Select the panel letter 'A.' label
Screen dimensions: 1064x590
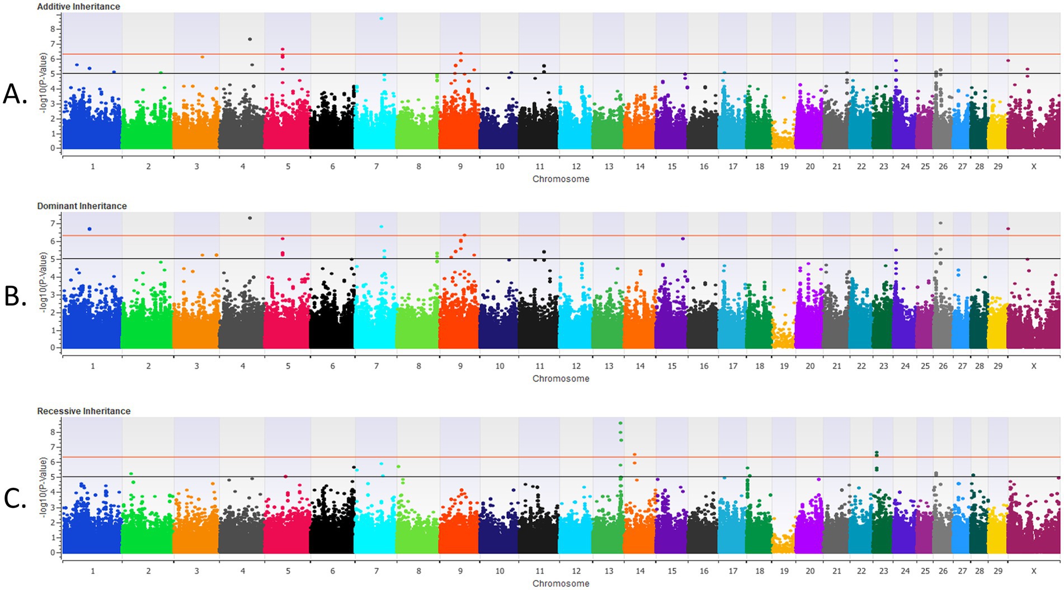(15, 94)
